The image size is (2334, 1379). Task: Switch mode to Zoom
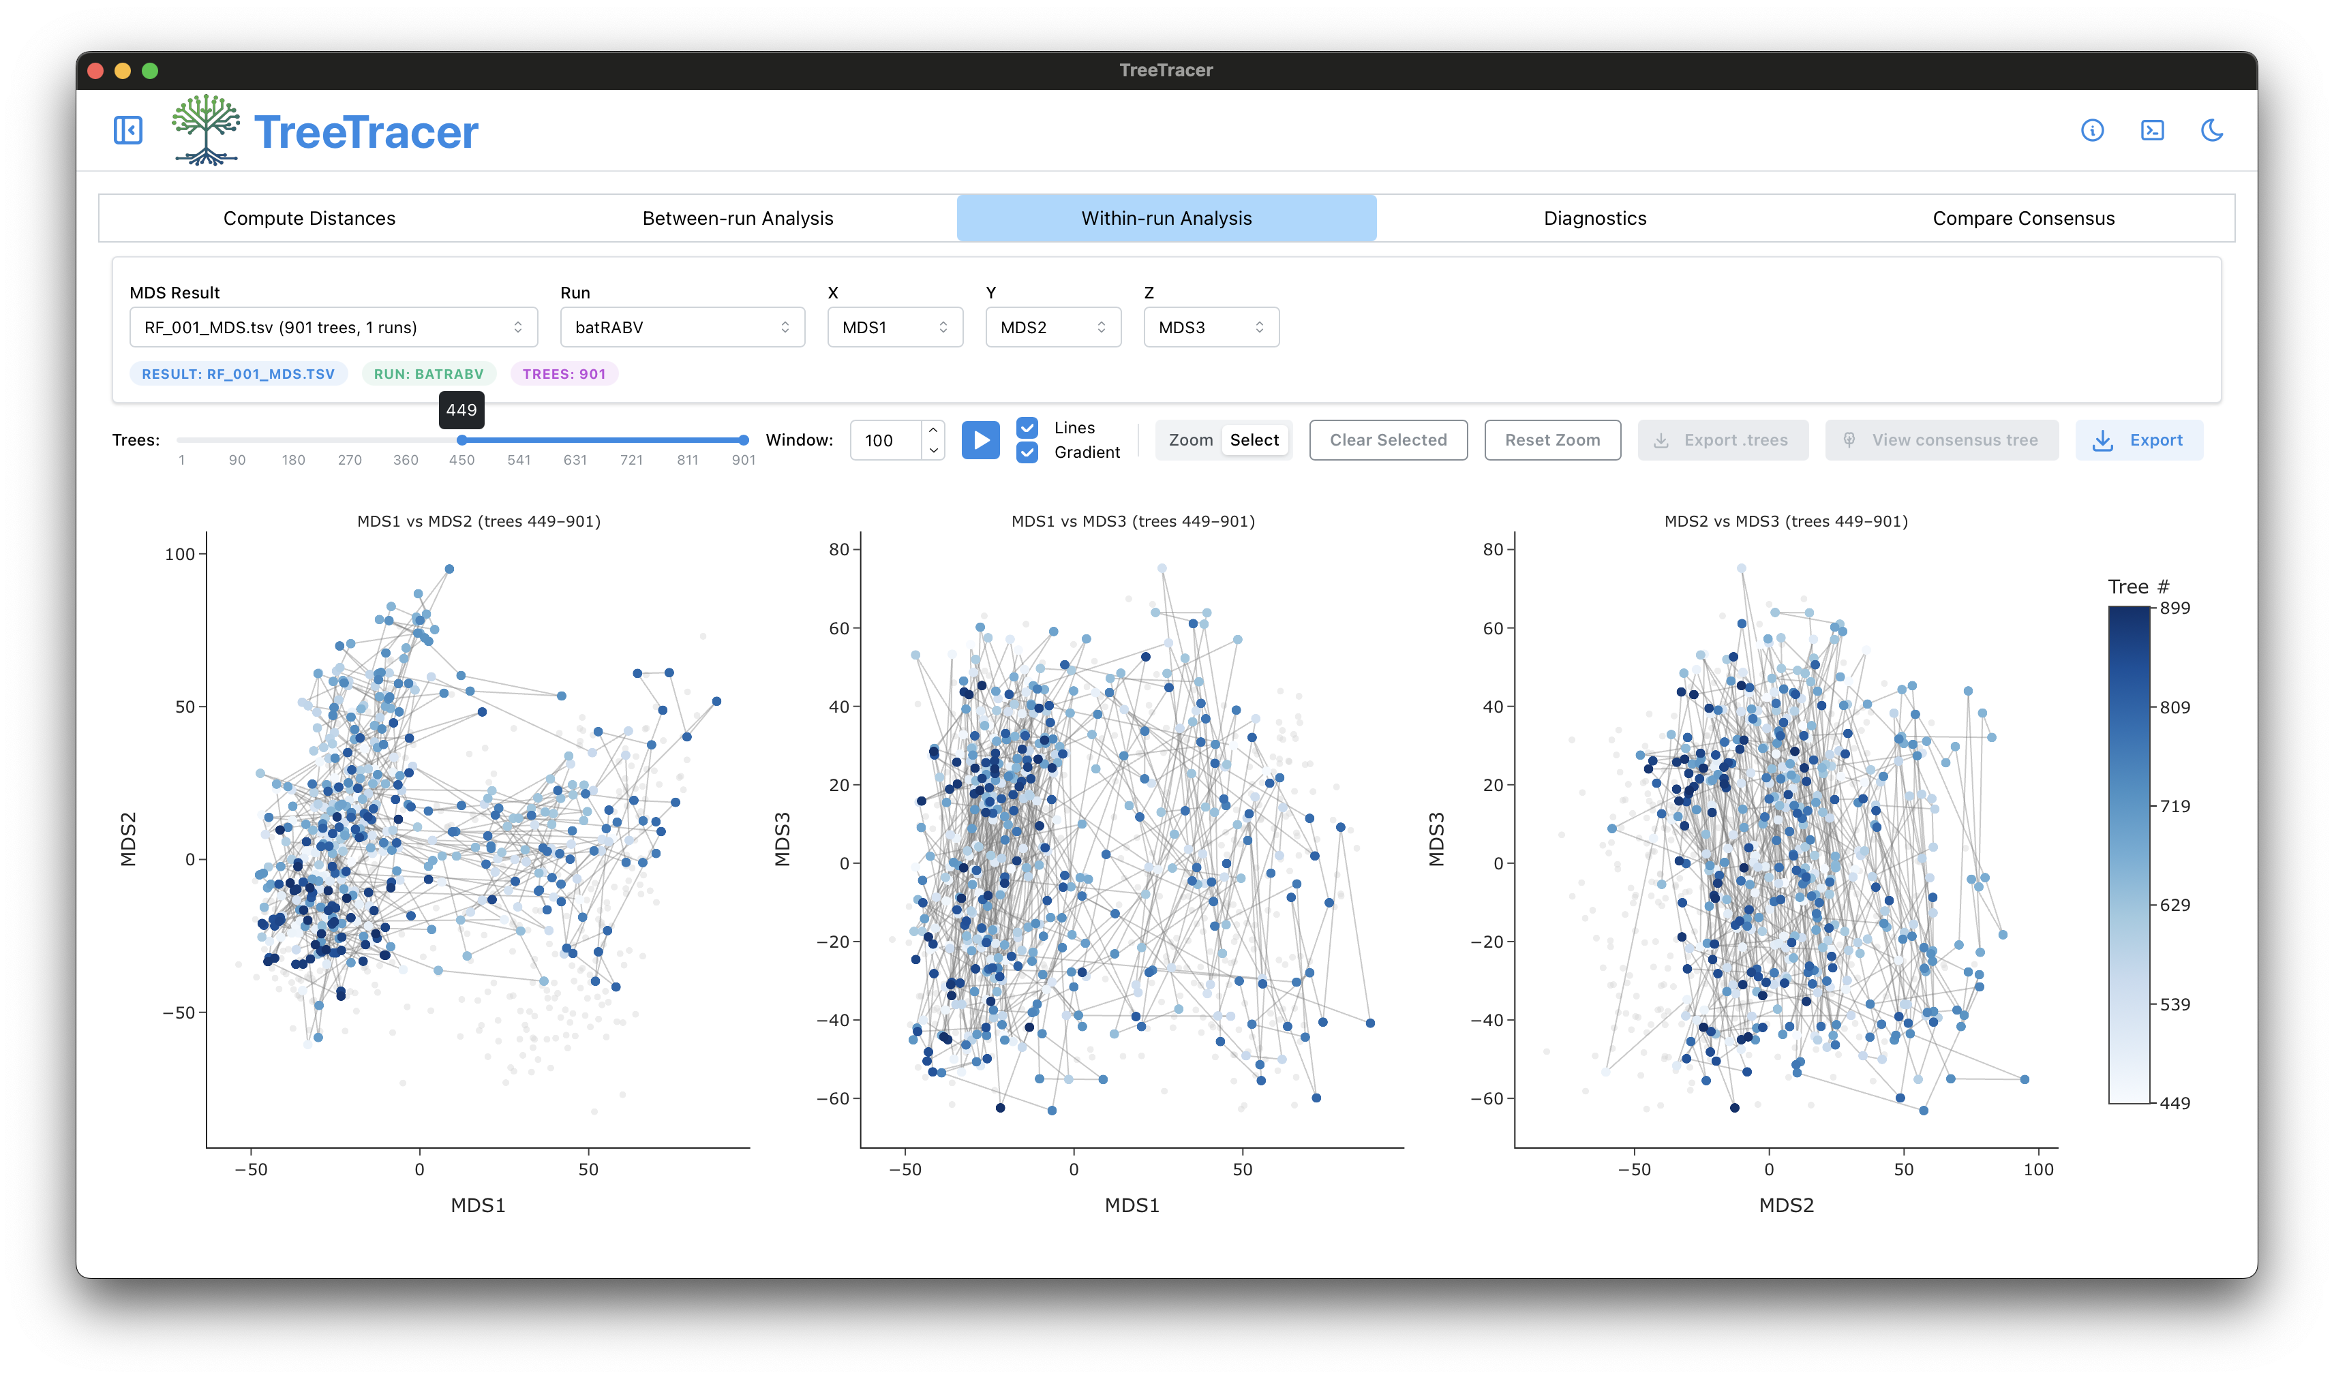point(1191,439)
